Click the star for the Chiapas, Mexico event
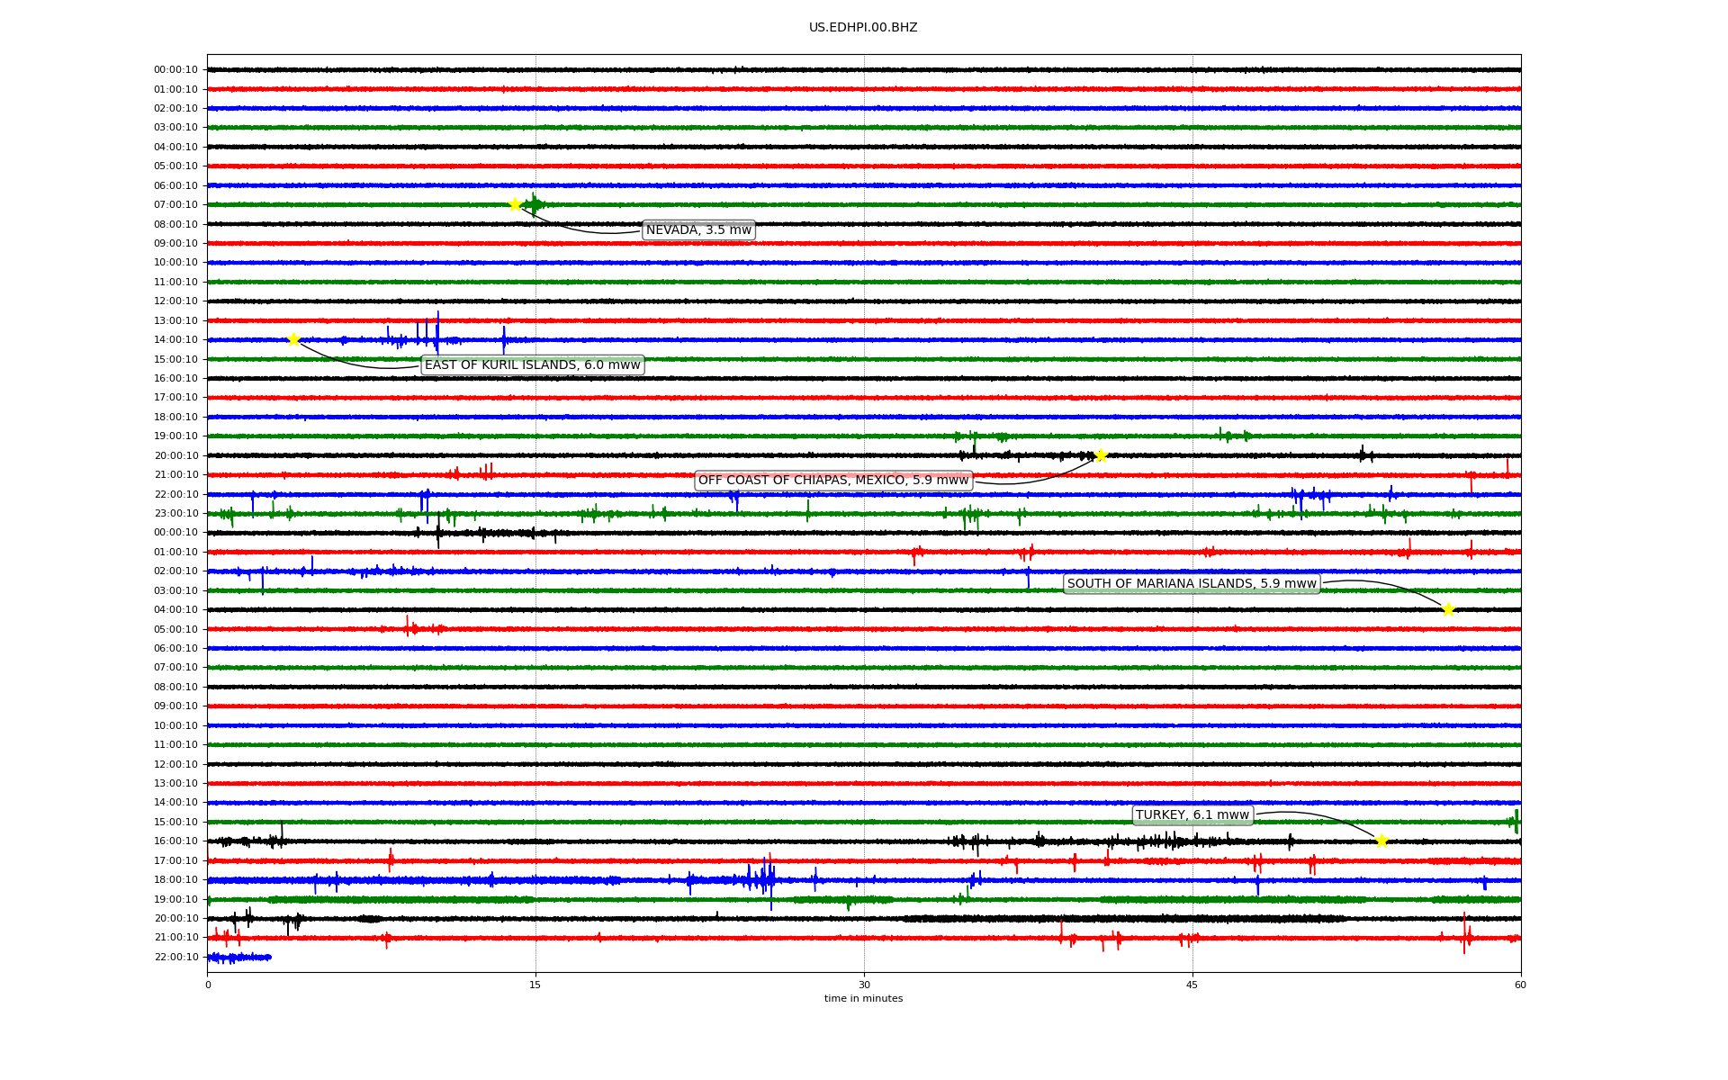 pyautogui.click(x=1101, y=455)
